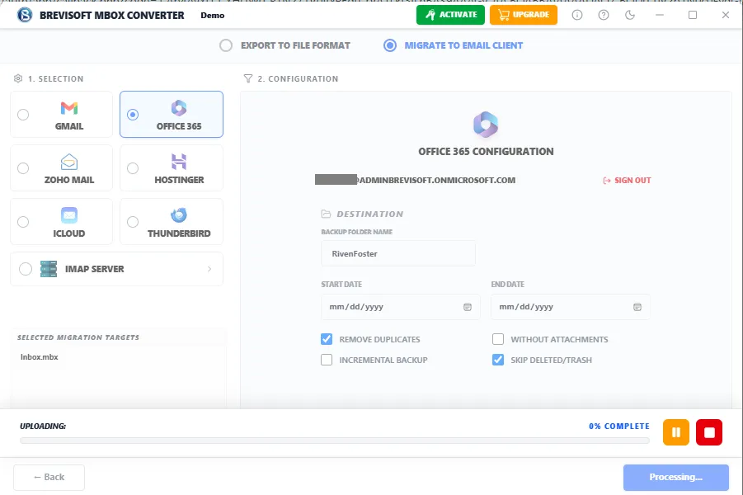743x495 pixels.
Task: Enable Incremental Backup checkbox
Action: (327, 360)
